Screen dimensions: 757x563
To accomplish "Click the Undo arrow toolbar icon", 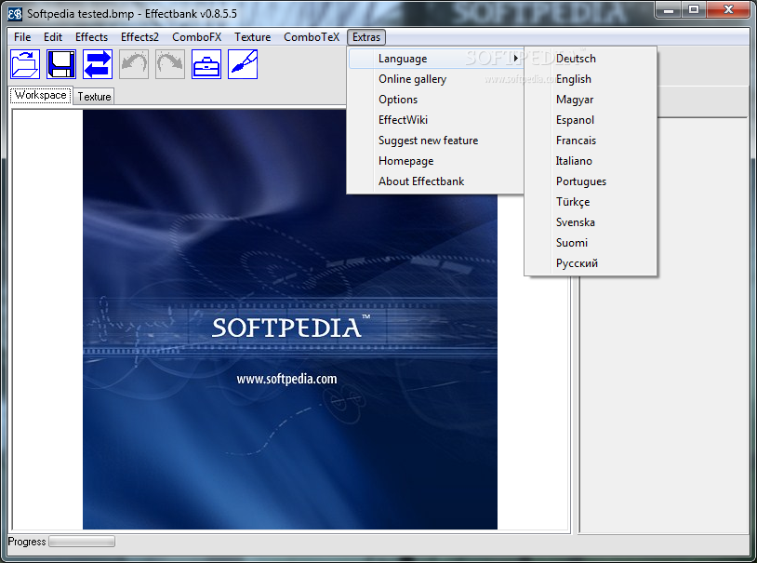I will 134,64.
